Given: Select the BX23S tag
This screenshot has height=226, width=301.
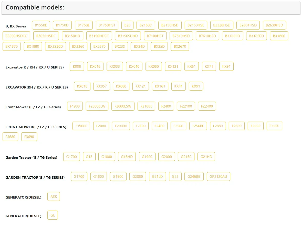Looking at the screenshot, I should [x=120, y=46].
